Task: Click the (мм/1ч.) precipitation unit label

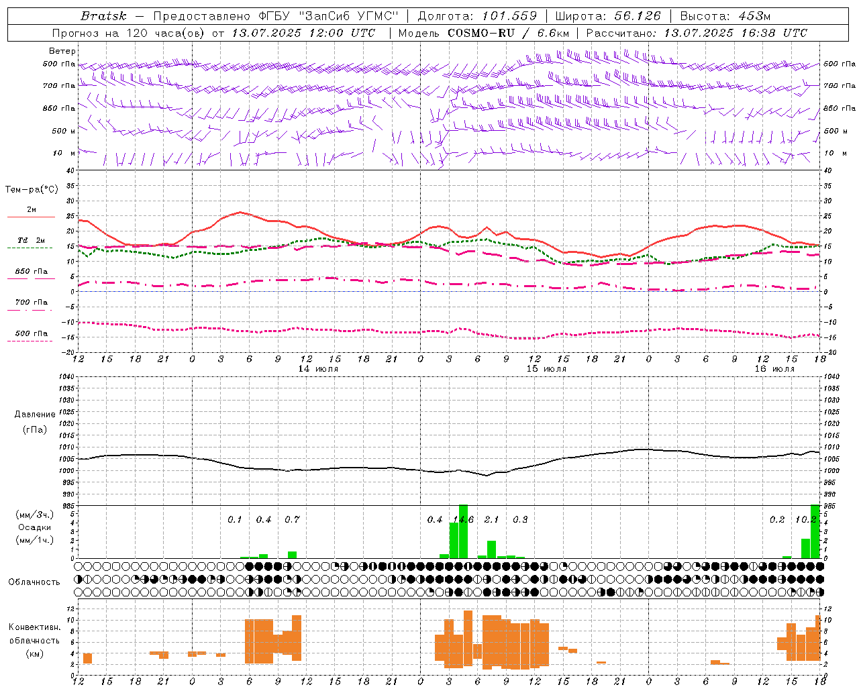Action: pyautogui.click(x=35, y=540)
